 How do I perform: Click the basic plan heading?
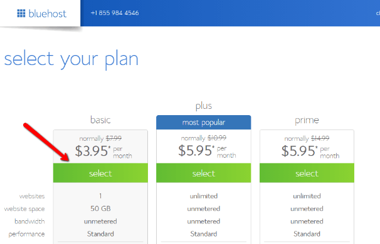(100, 120)
